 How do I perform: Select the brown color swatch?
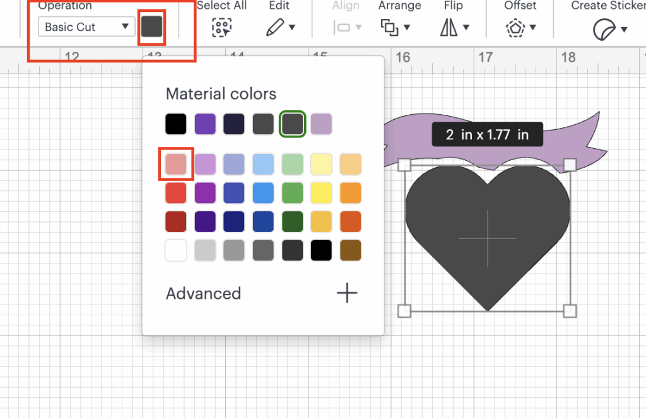tap(350, 250)
